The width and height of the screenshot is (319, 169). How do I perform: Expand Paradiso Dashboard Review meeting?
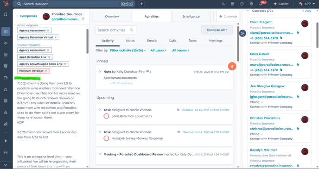tap(100, 154)
